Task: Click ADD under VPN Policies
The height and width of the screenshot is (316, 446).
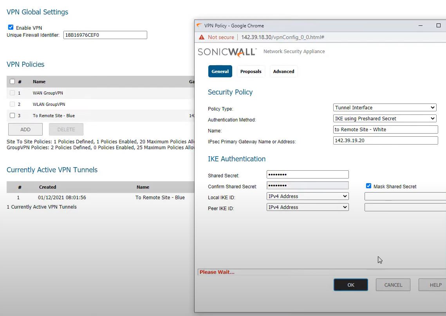Action: 25,129
